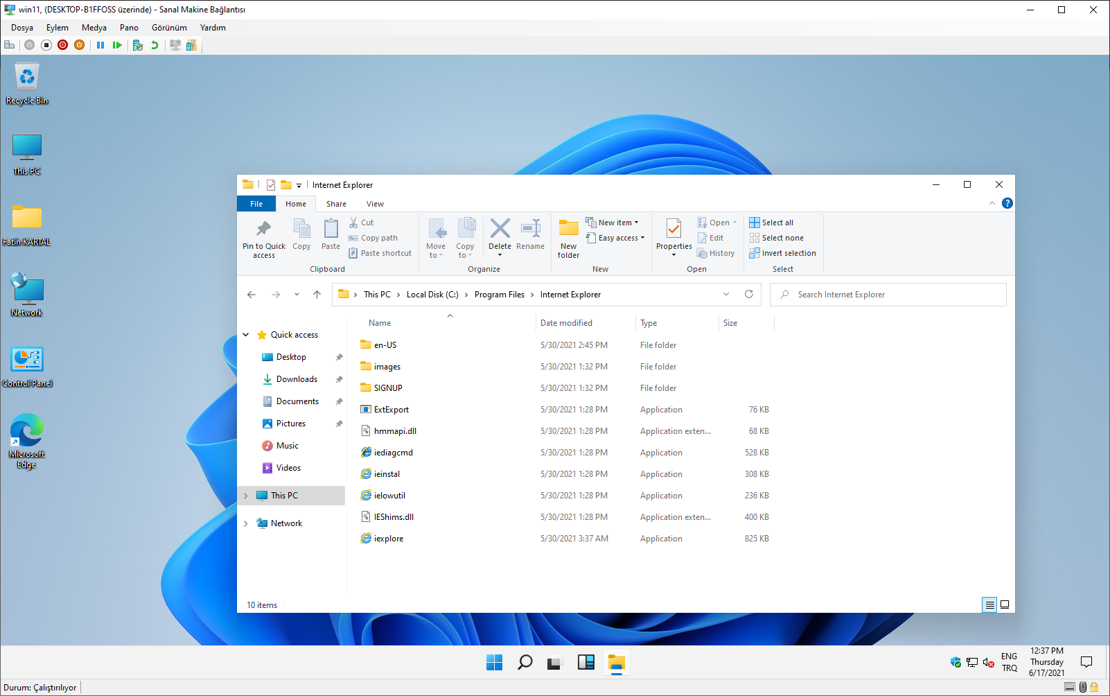Select the This PC desktop icon
Screen dimensions: 1110x696
tap(27, 155)
